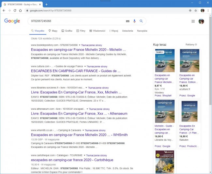Open the Escapades En Camping-Car France - (1 Plan ad link

pos(189,129)
